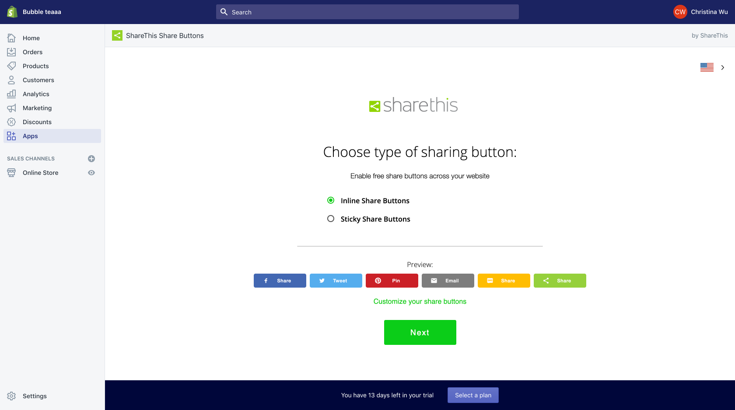Click the search magnifier icon
Image resolution: width=735 pixels, height=410 pixels.
tap(224, 12)
